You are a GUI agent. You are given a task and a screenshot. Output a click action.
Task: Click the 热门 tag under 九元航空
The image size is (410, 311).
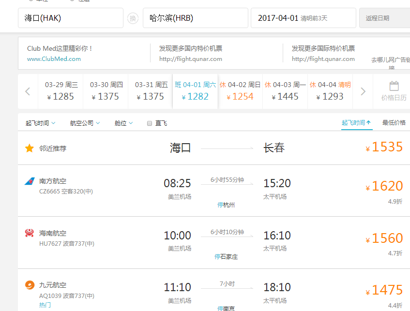45,305
